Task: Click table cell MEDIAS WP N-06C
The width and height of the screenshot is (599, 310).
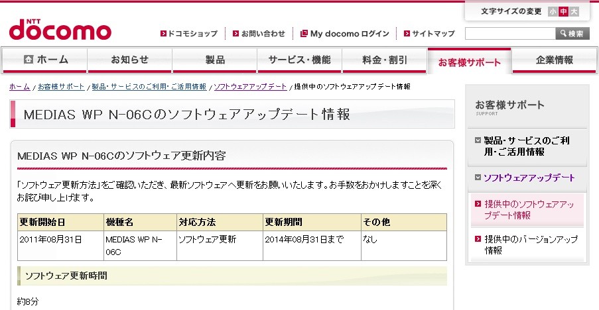Action: [x=140, y=246]
